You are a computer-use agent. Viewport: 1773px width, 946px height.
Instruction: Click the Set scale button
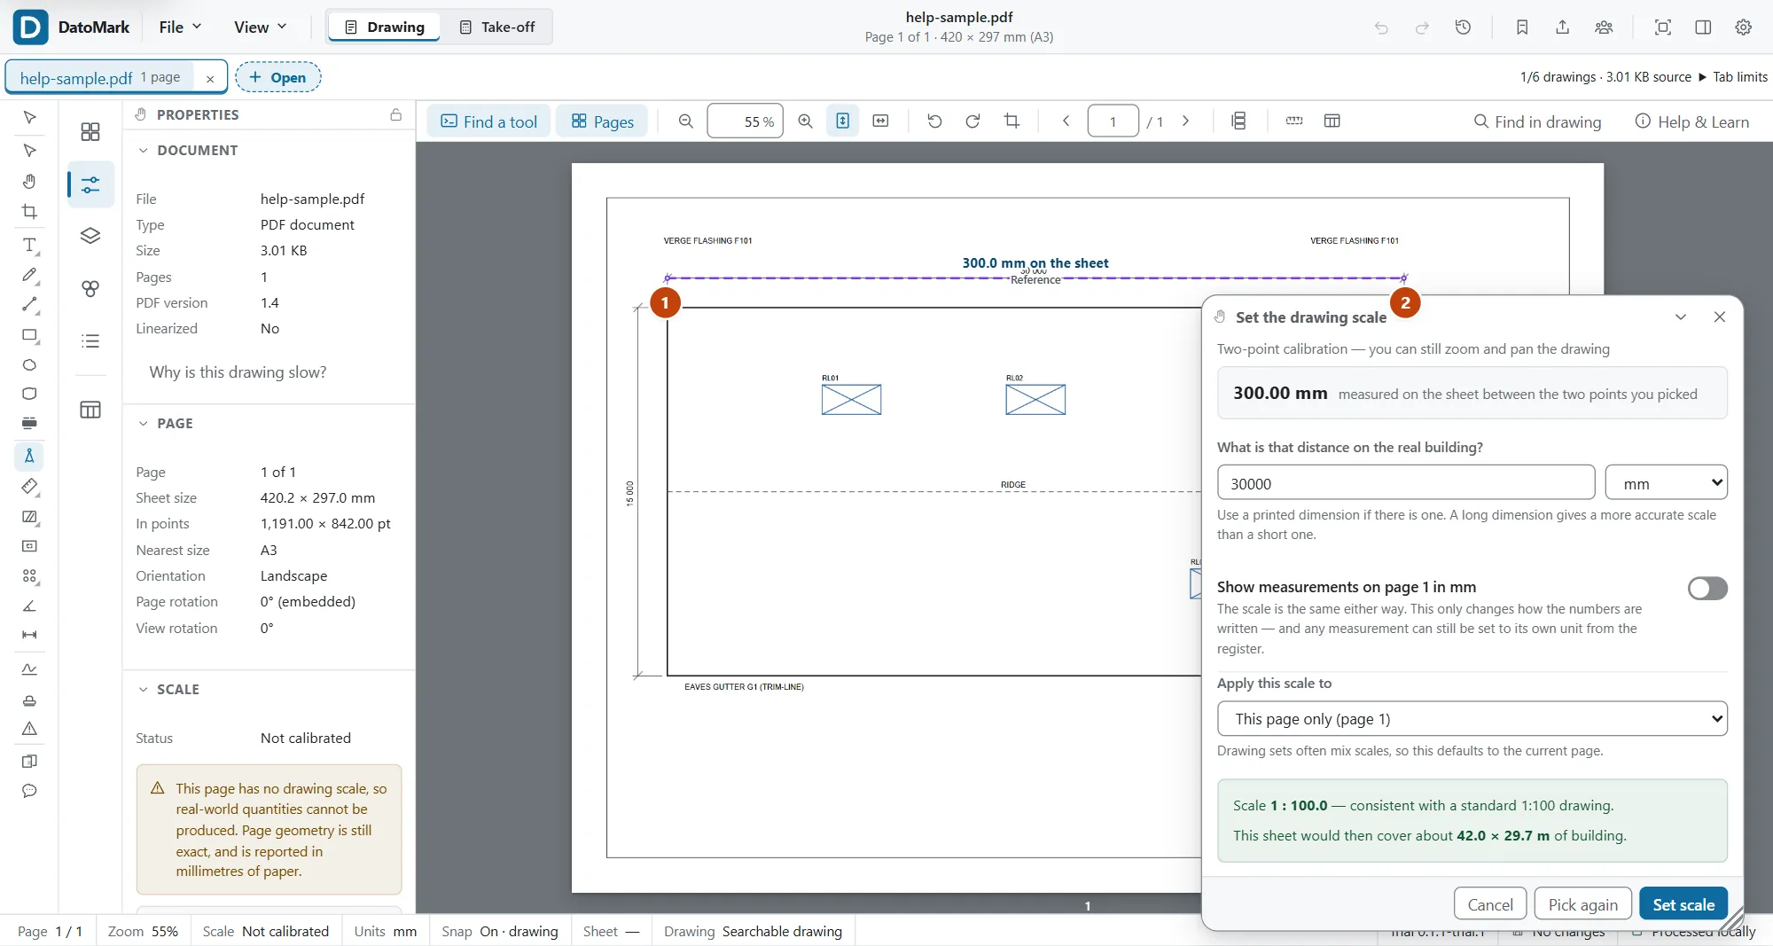click(x=1683, y=905)
